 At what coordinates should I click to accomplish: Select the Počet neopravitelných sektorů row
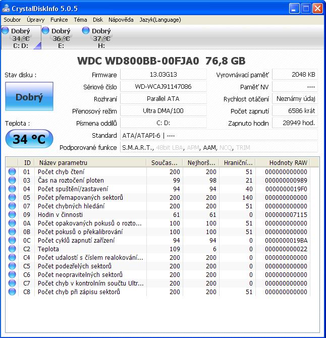pyautogui.click(x=158, y=274)
